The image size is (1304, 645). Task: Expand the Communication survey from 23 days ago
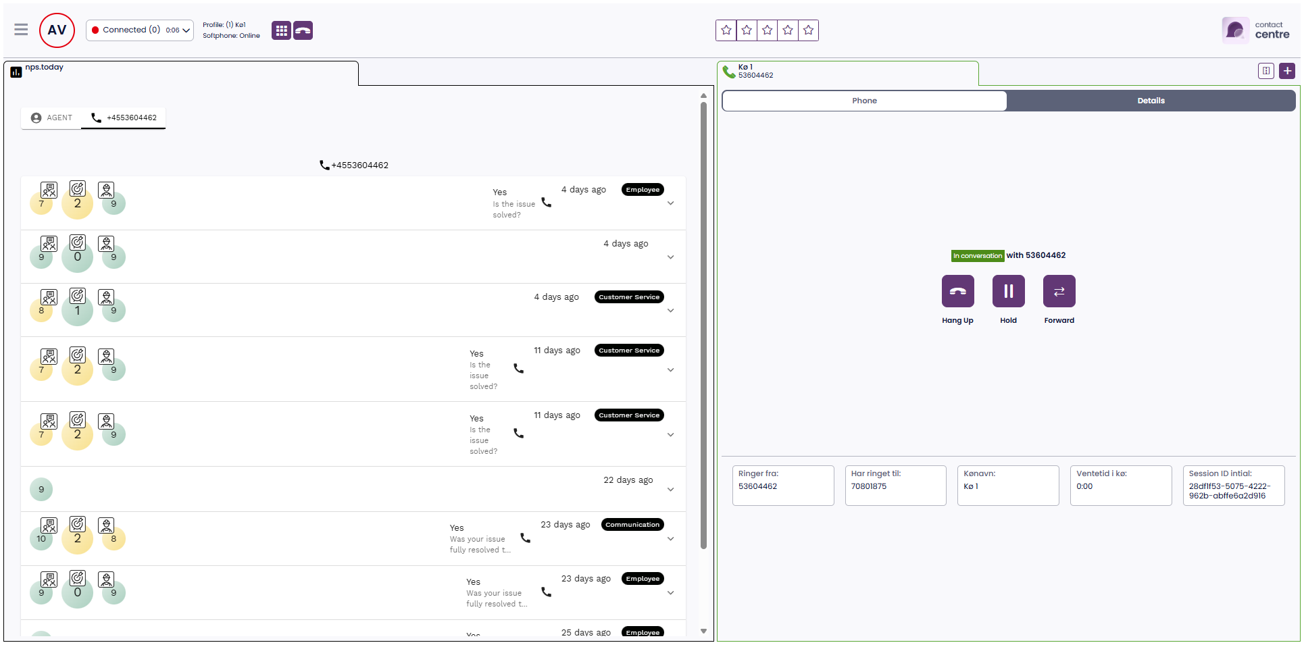670,538
